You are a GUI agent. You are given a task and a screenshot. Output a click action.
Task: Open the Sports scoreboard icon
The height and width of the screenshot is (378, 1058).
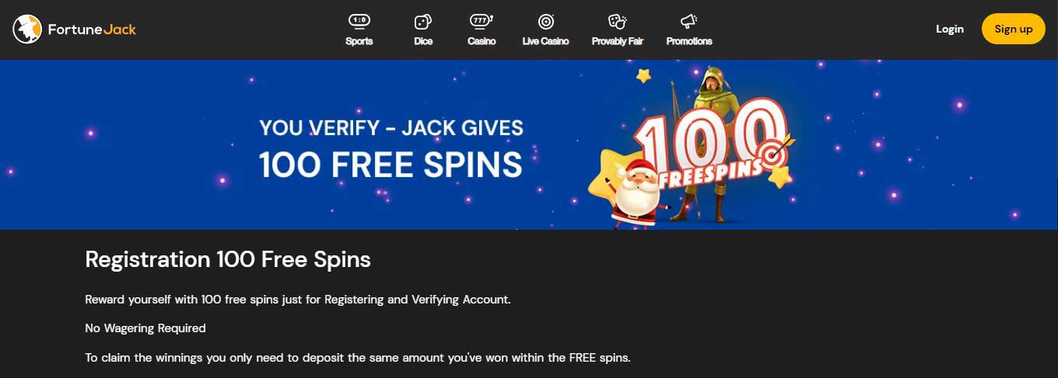[x=359, y=21]
